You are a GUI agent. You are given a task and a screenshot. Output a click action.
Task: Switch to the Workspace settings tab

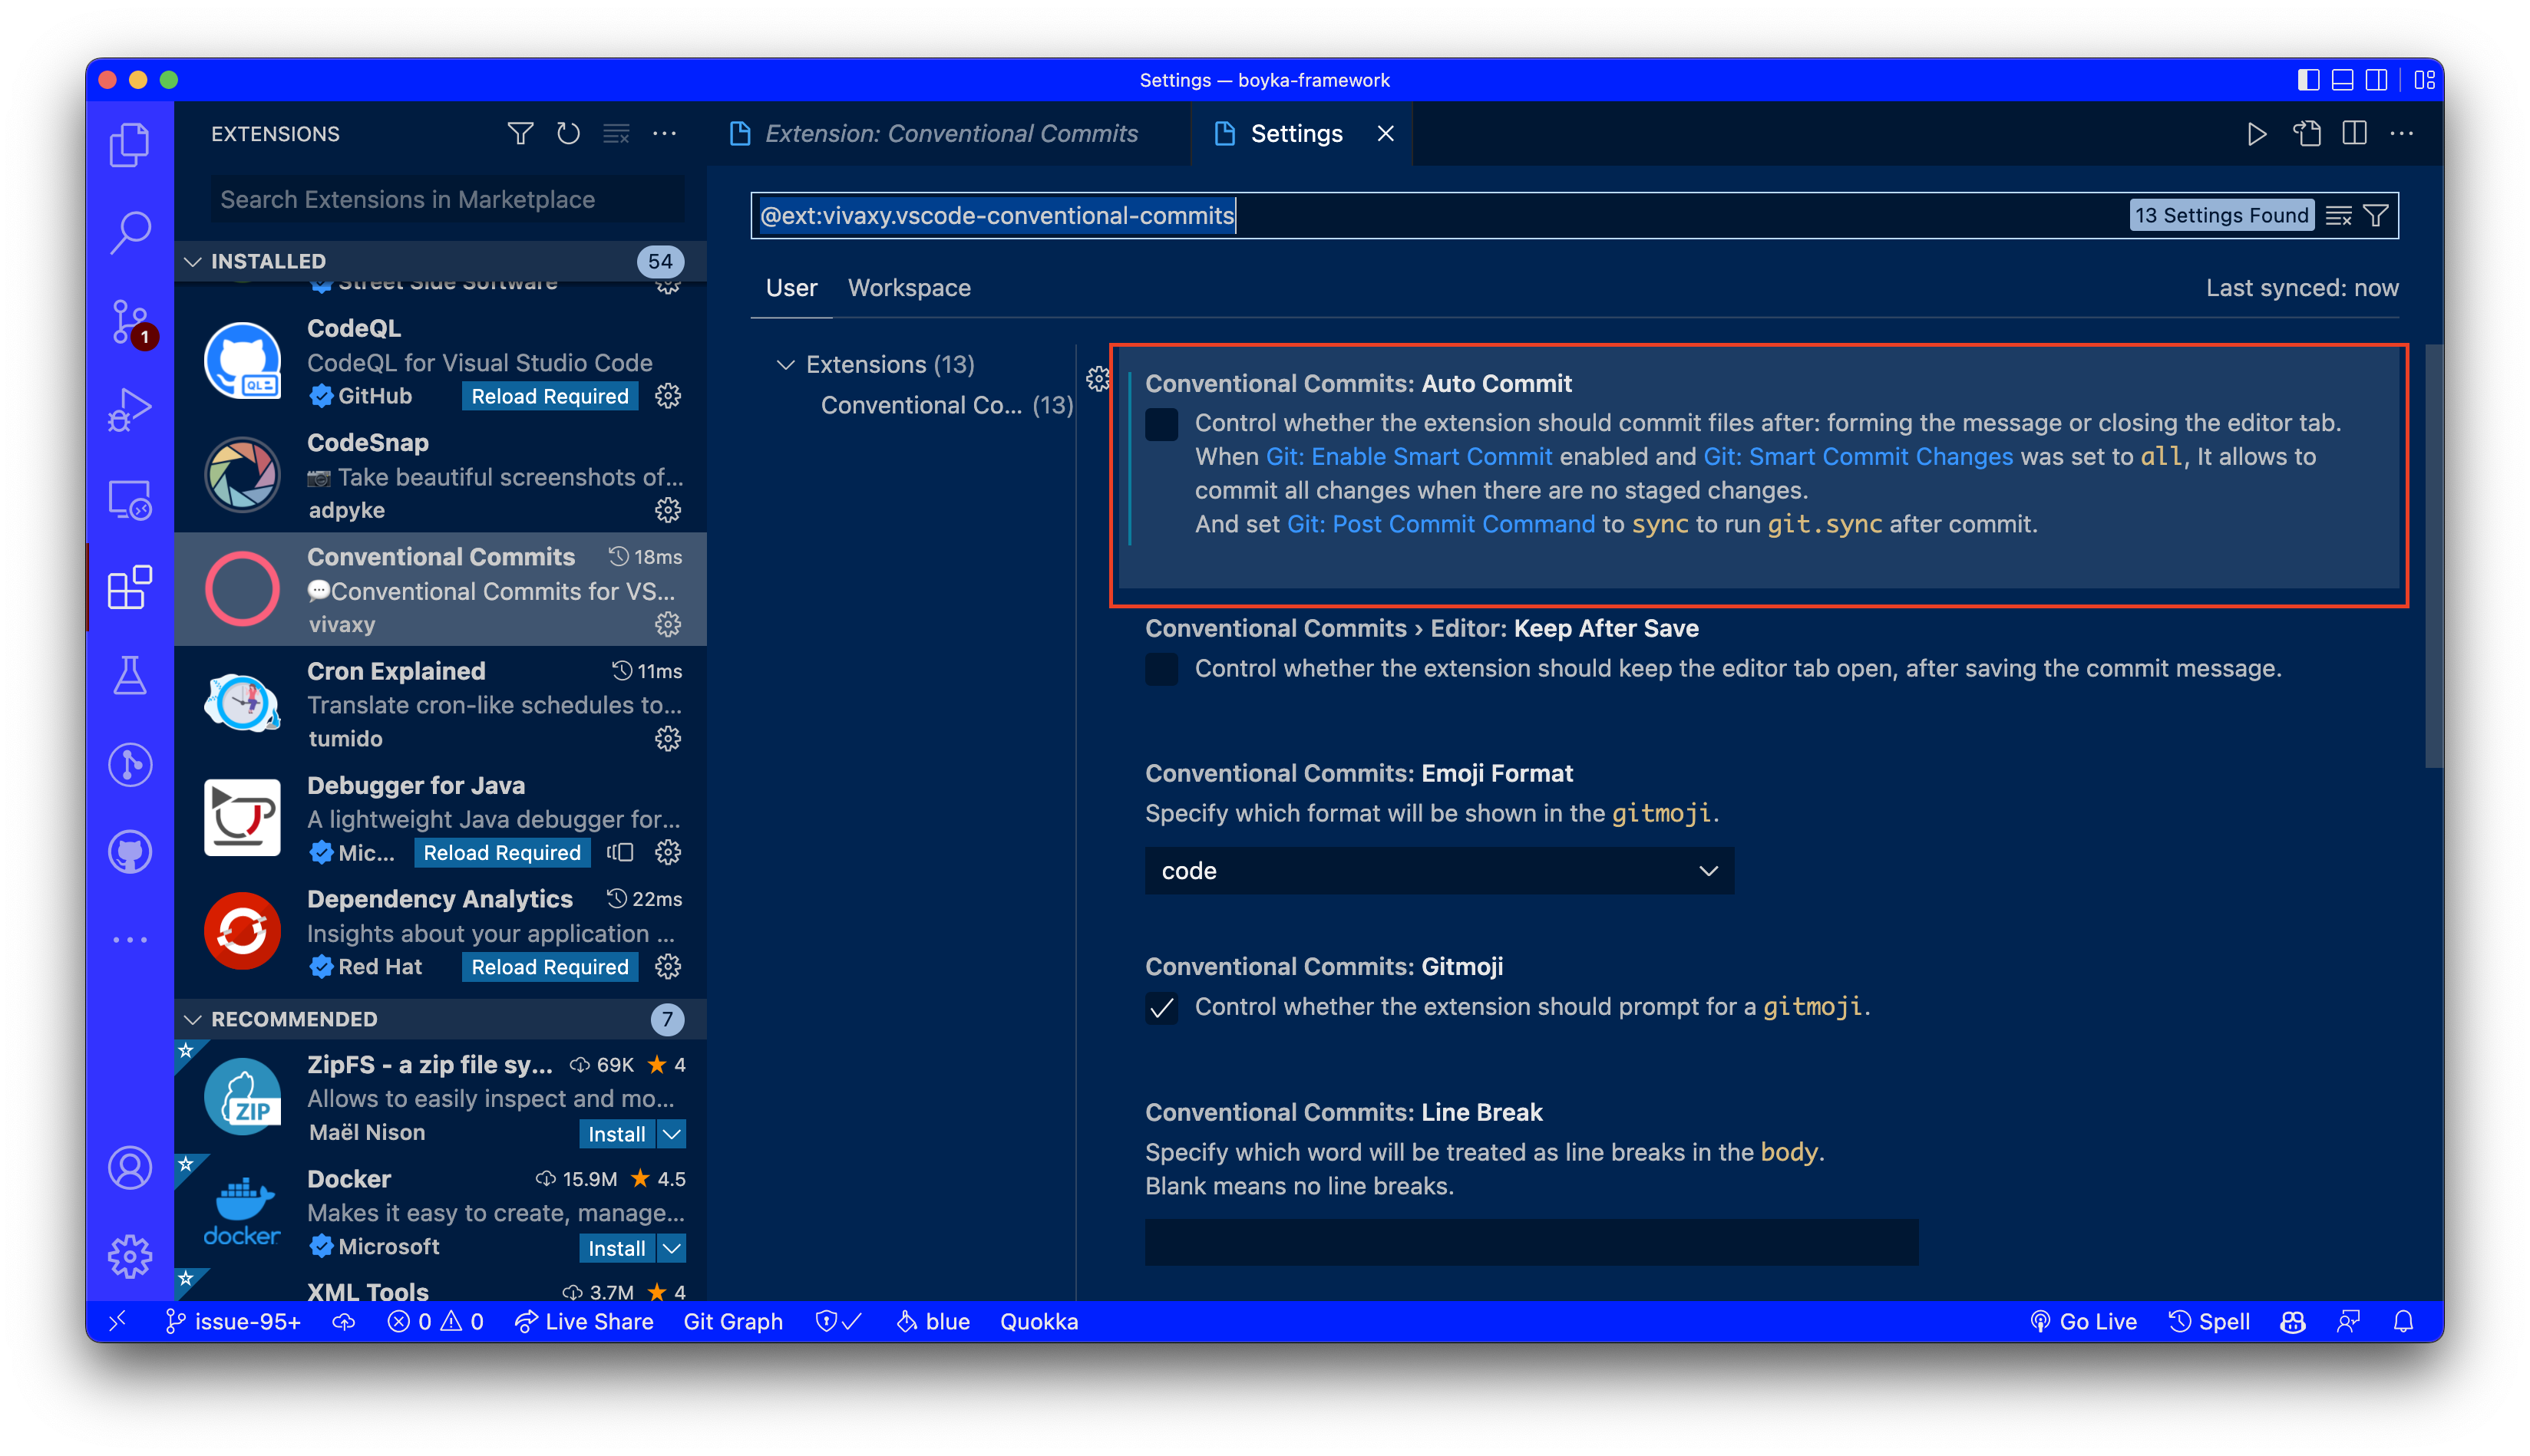pos(910,288)
